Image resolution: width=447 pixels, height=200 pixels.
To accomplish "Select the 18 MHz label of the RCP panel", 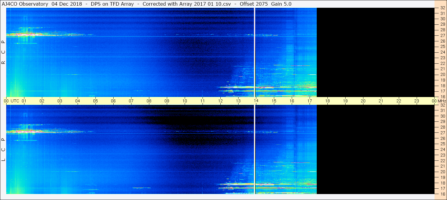I will point(443,86).
